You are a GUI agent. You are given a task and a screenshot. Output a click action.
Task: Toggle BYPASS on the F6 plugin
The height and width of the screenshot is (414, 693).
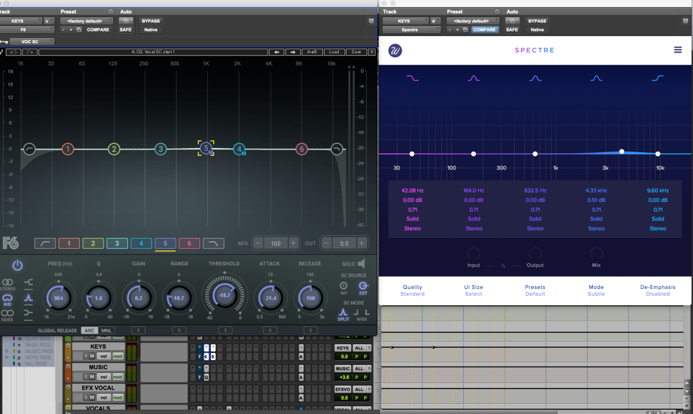150,21
